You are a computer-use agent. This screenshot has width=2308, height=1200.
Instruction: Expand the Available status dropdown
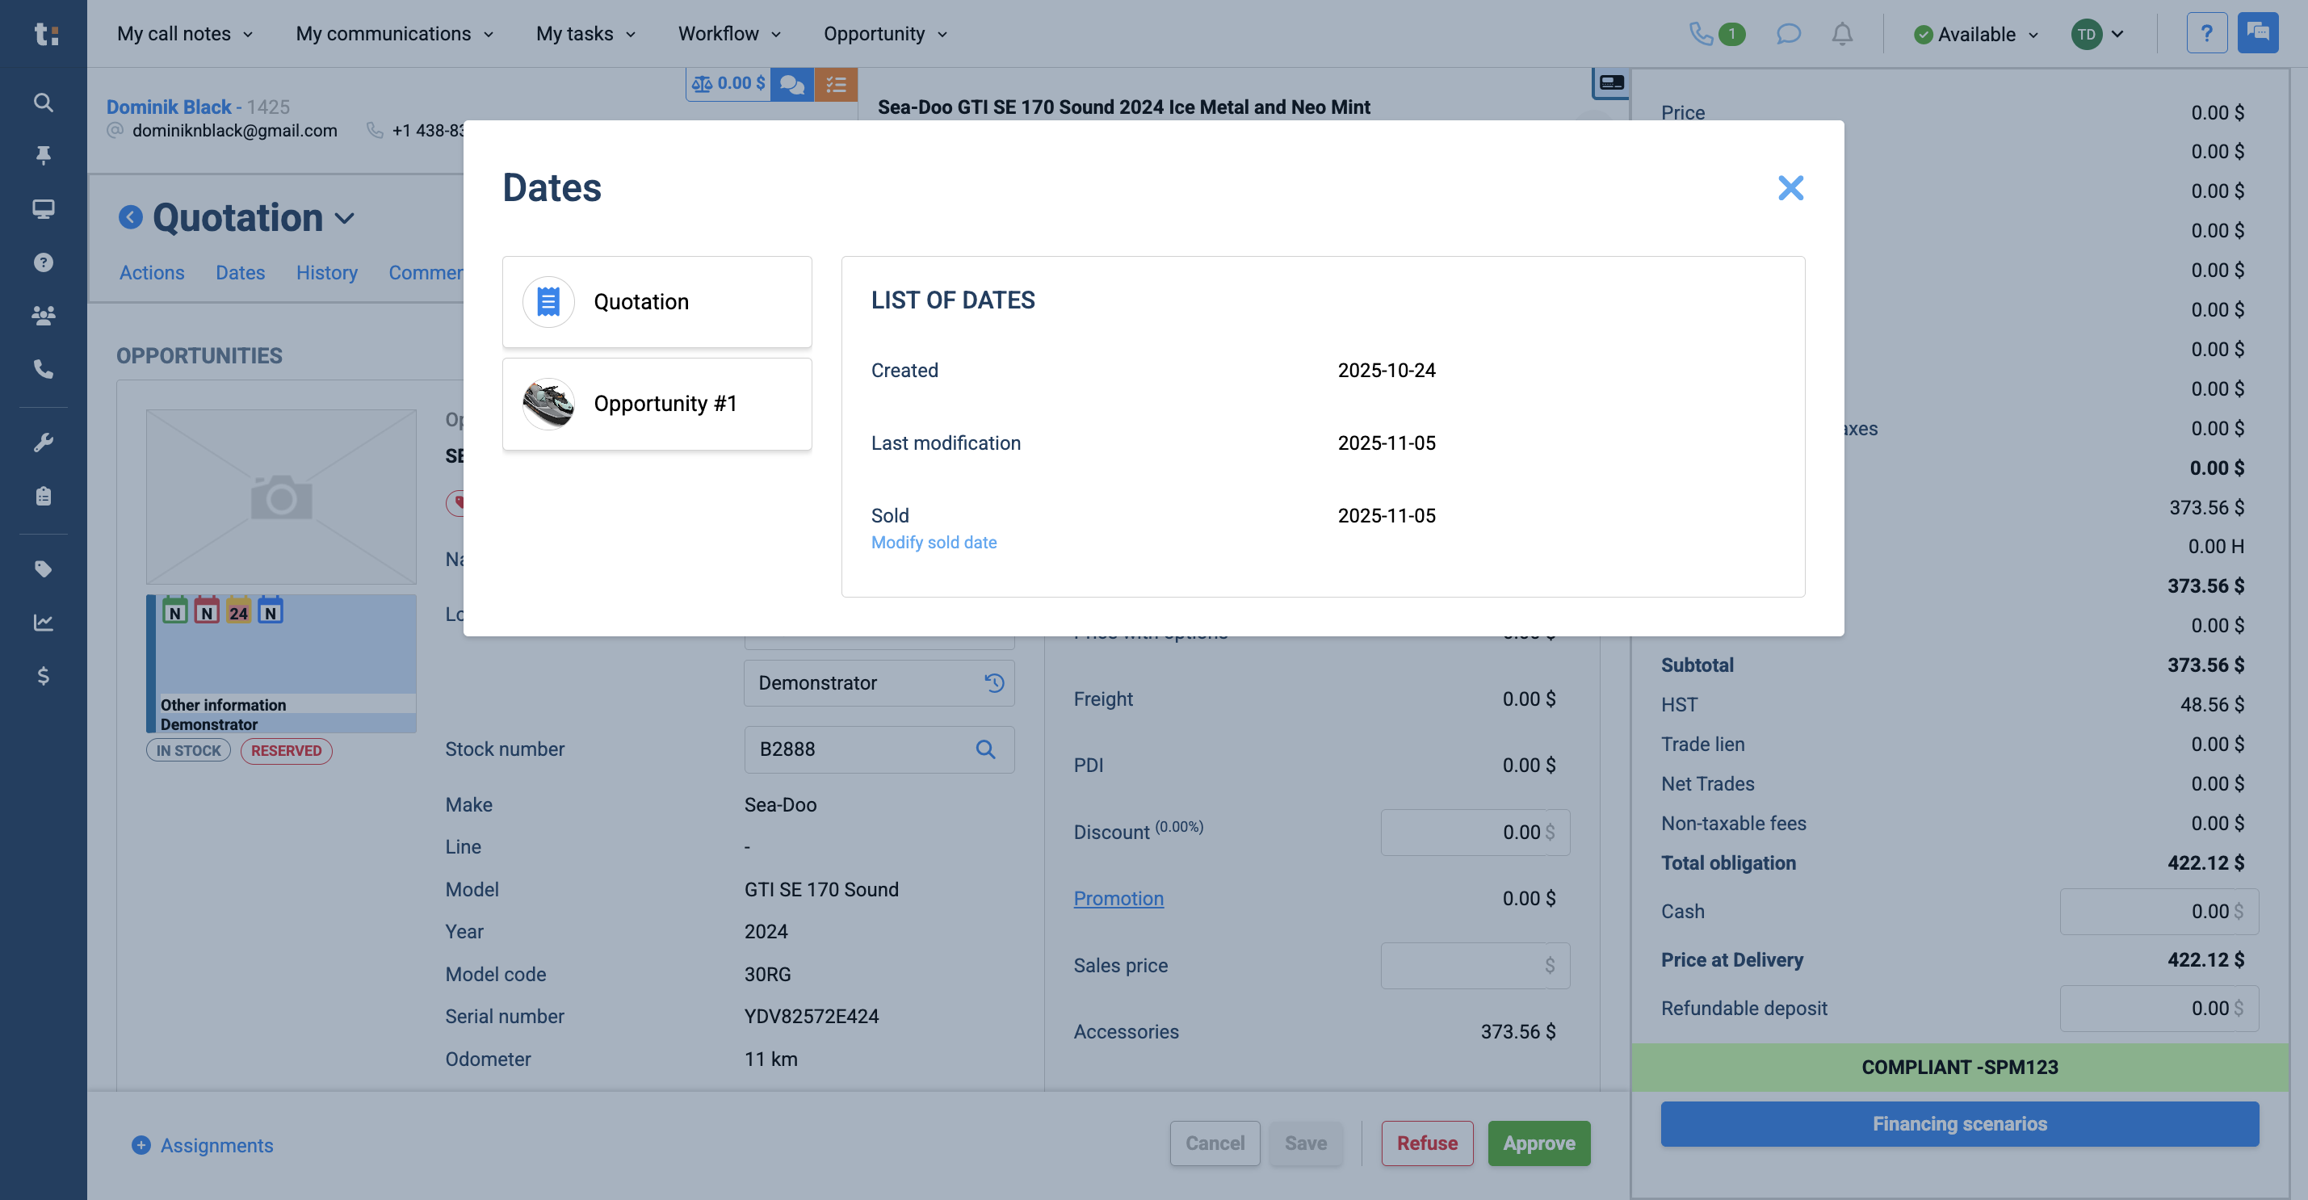[x=1975, y=34]
